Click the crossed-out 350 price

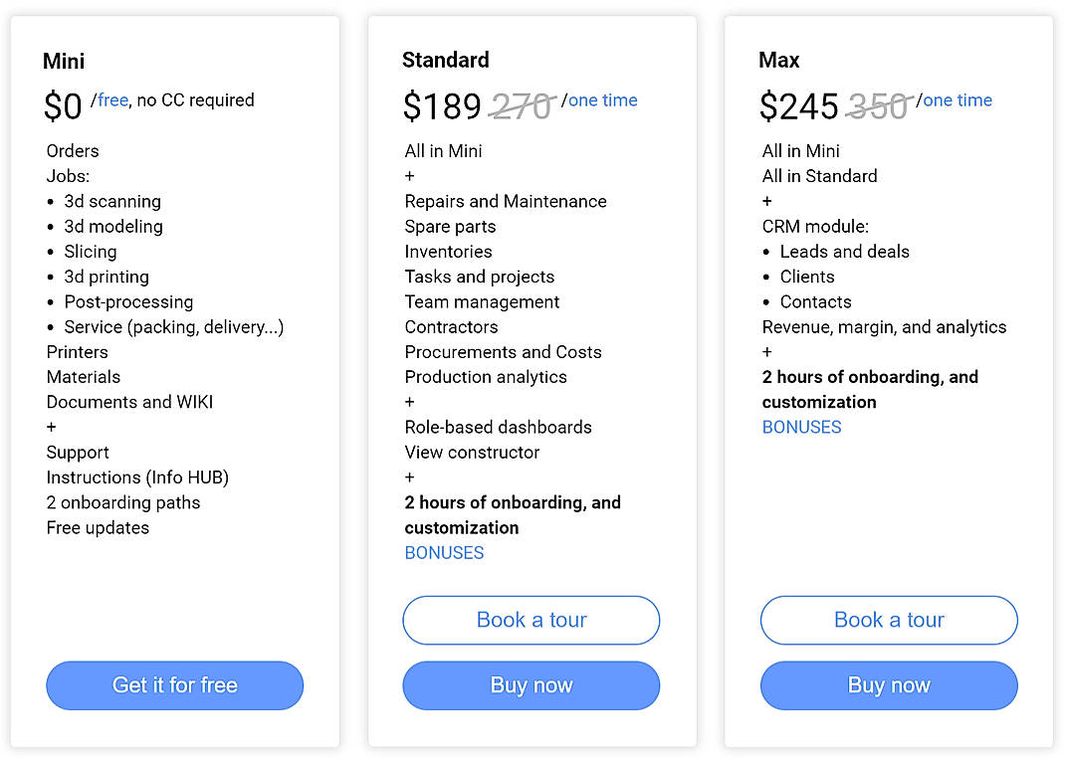click(877, 102)
